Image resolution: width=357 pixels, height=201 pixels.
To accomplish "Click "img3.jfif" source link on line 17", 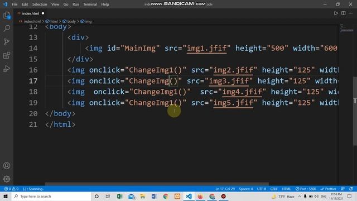I will [x=229, y=81].
